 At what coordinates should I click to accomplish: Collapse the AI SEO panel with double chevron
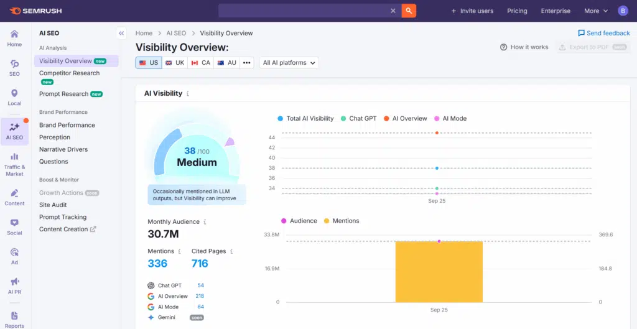click(121, 34)
